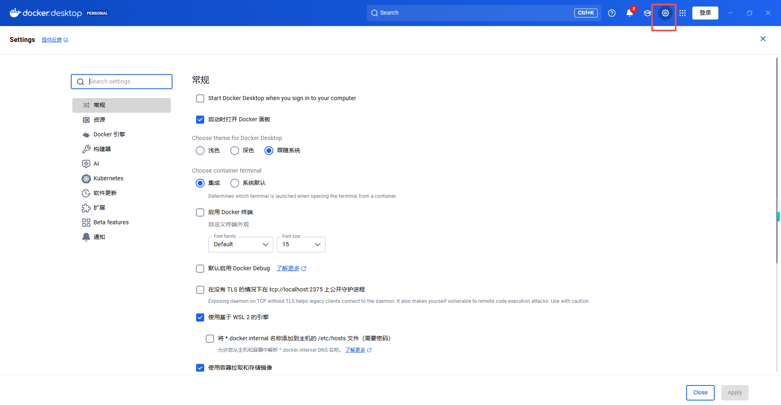
Task: Uncheck 启动时打开 Docker 面板
Action: pos(200,120)
